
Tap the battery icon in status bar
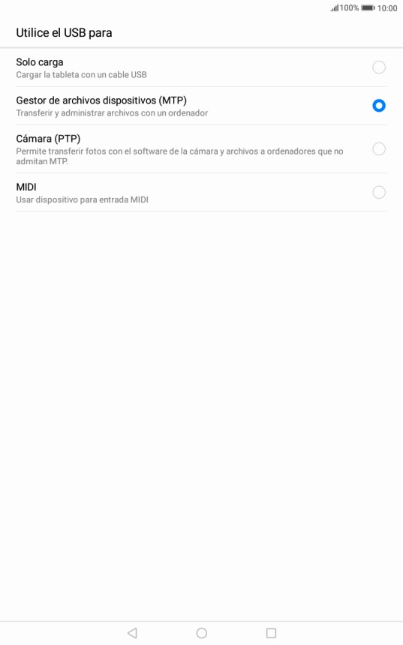368,7
